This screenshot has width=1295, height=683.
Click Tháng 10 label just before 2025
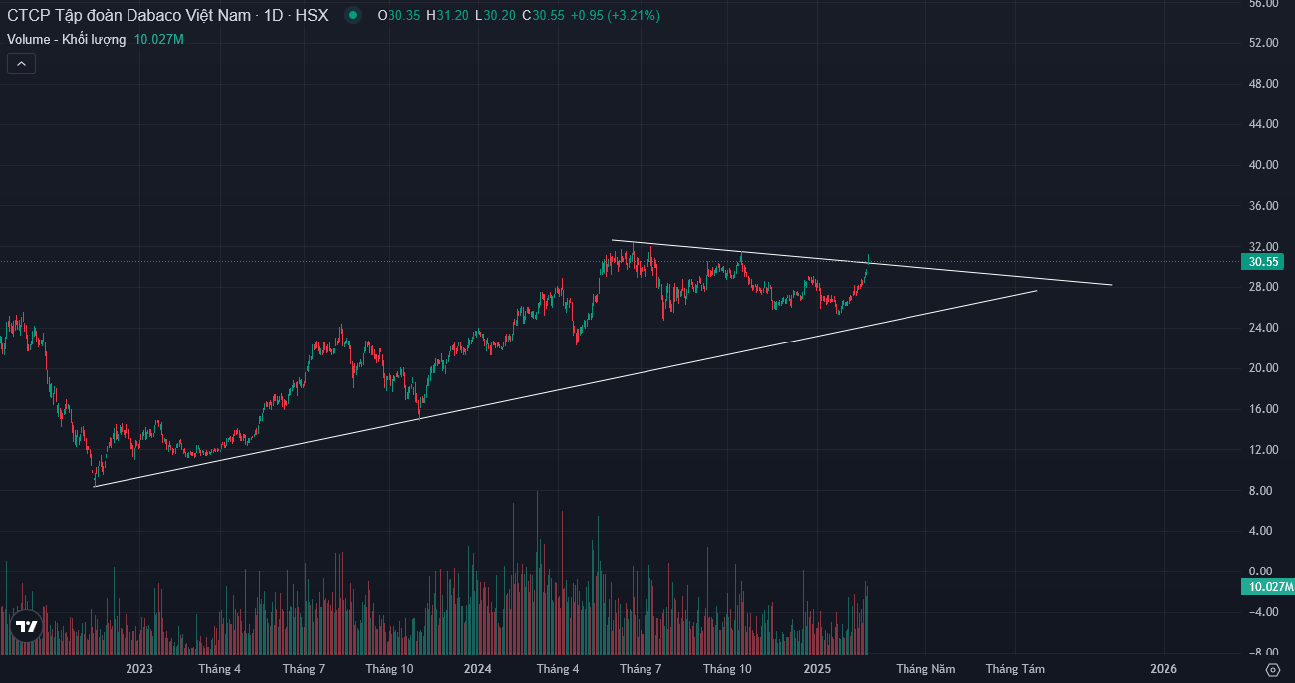click(x=727, y=669)
